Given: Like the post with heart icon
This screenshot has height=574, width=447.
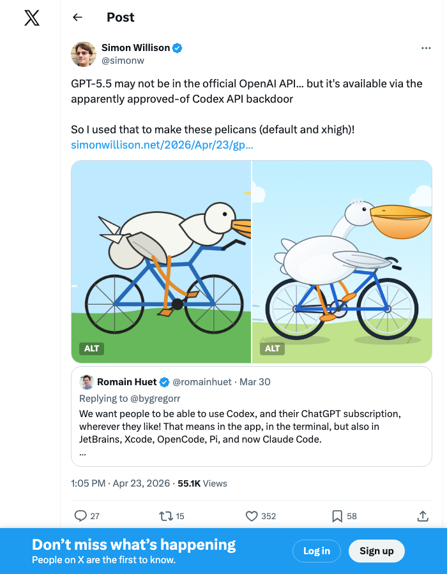Looking at the screenshot, I should [252, 516].
